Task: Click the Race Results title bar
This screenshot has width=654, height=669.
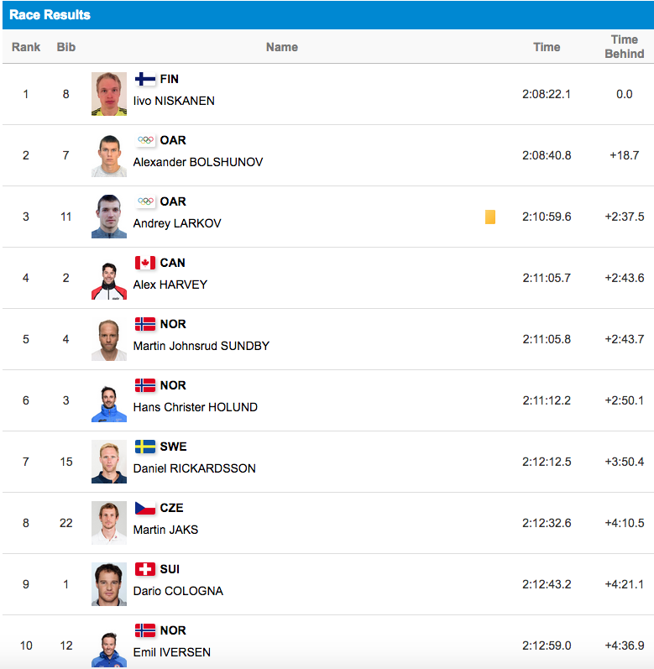Action: tap(327, 15)
